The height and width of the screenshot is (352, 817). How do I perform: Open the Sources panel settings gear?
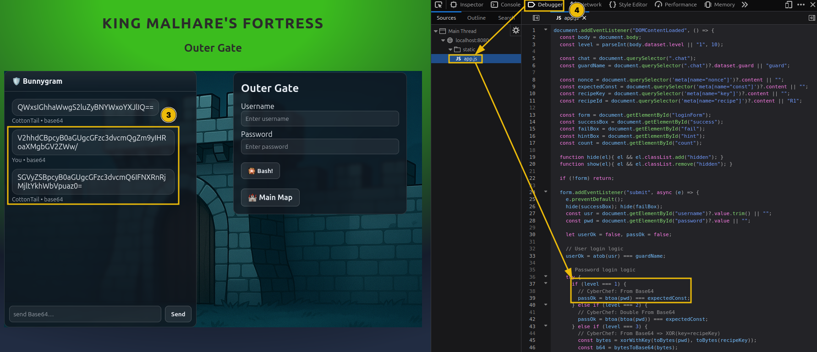click(516, 30)
